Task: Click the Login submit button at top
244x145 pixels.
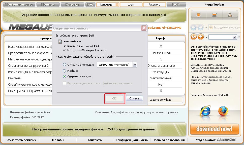Action: pyautogui.click(x=176, y=5)
